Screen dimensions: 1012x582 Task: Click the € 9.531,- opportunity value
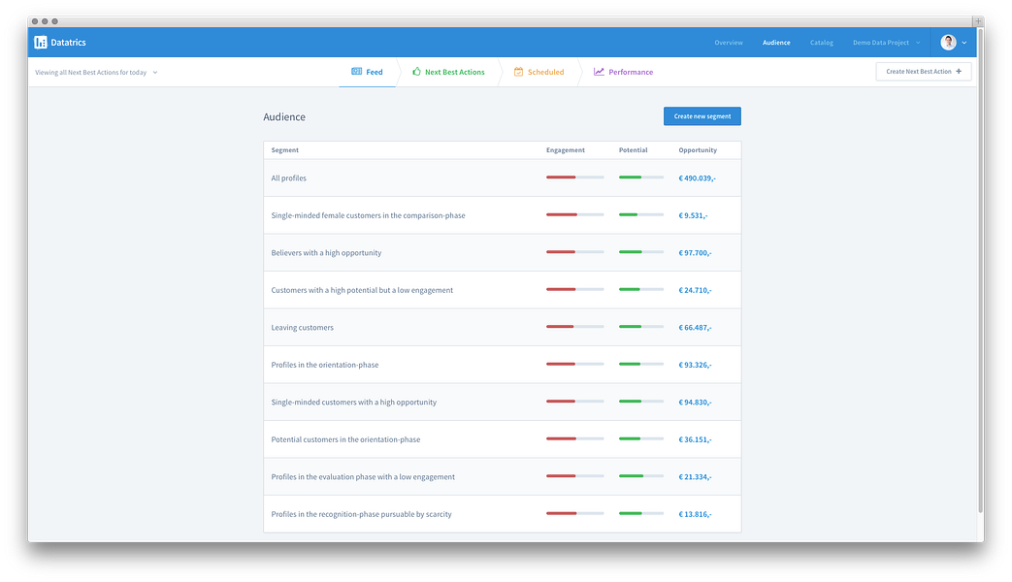693,215
